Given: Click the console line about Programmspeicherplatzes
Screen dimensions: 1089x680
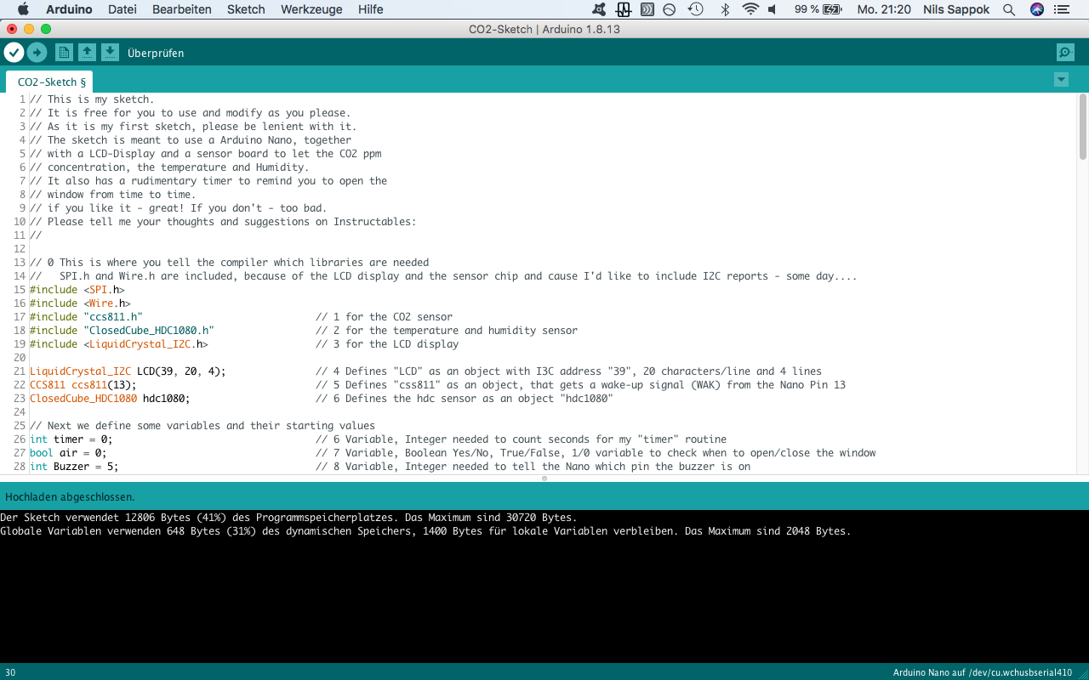Looking at the screenshot, I should click(x=288, y=517).
